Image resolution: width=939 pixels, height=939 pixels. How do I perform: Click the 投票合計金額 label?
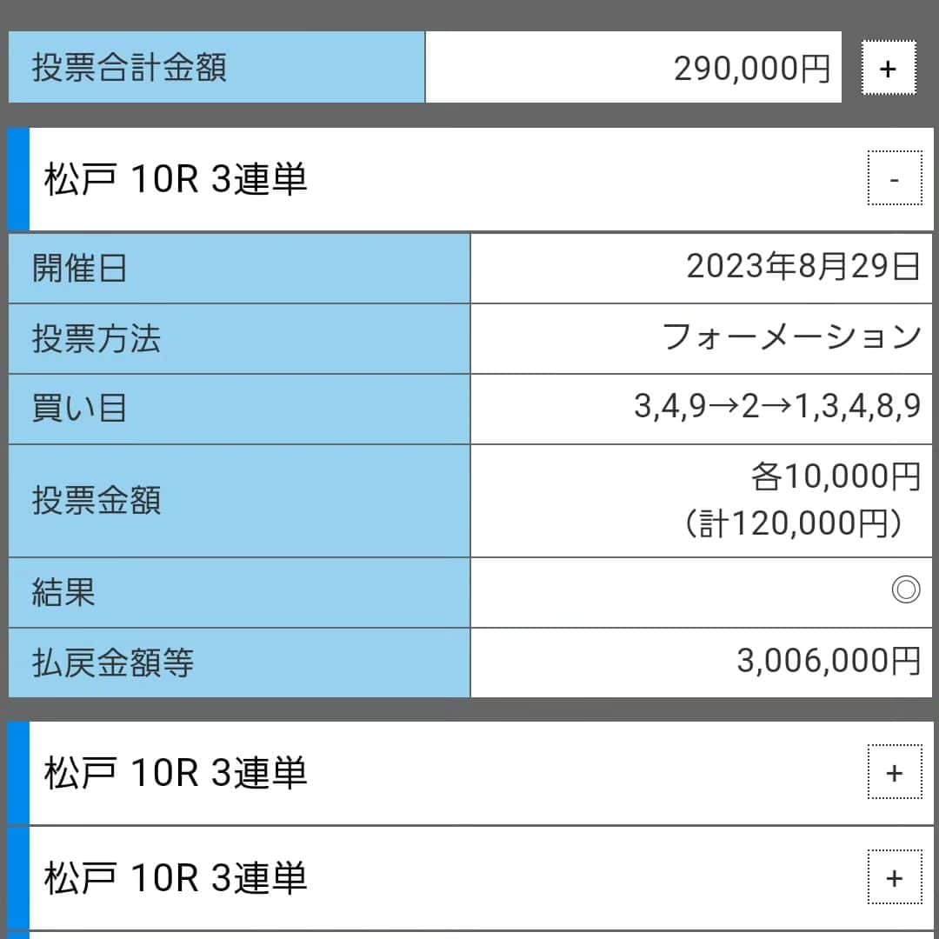coord(130,67)
